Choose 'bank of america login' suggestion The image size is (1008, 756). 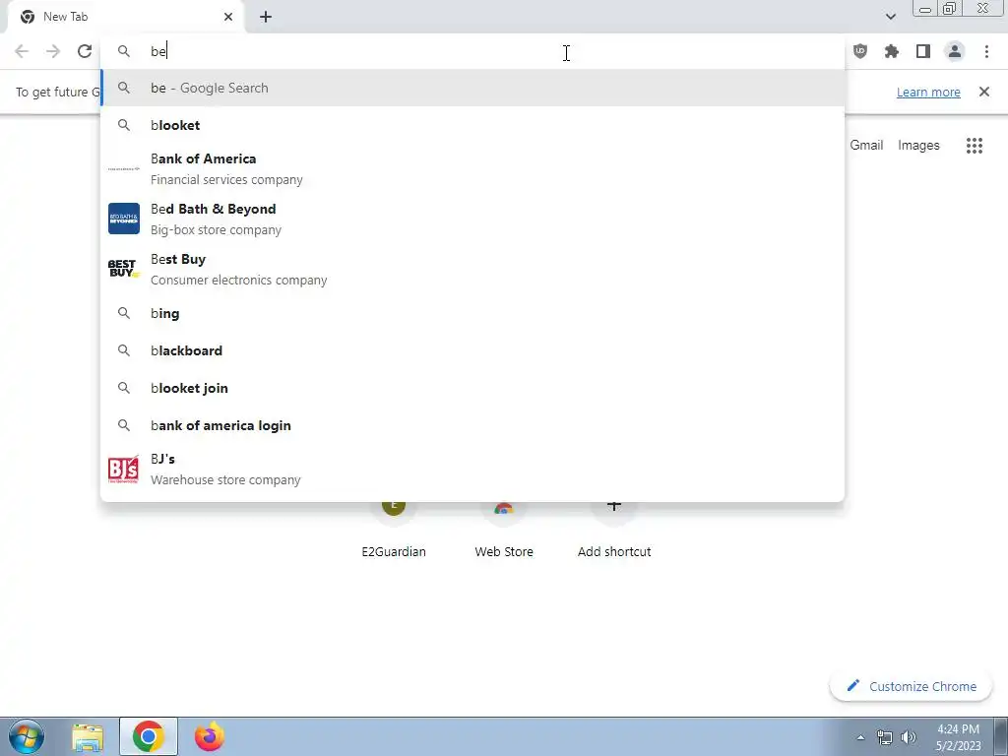[472, 425]
